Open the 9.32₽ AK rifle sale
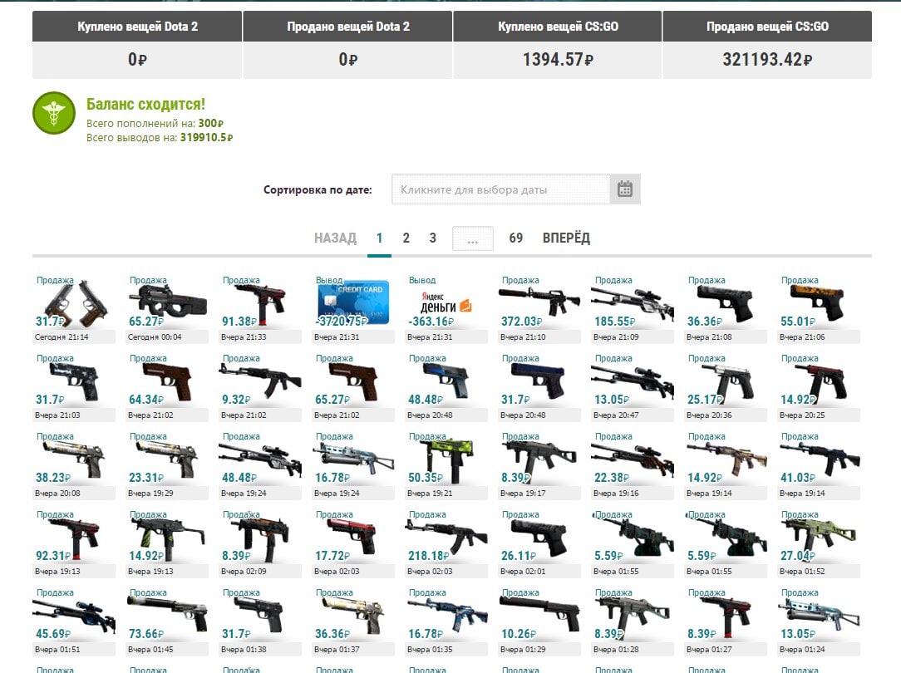Viewport: 901px width, 673px height. (260, 387)
